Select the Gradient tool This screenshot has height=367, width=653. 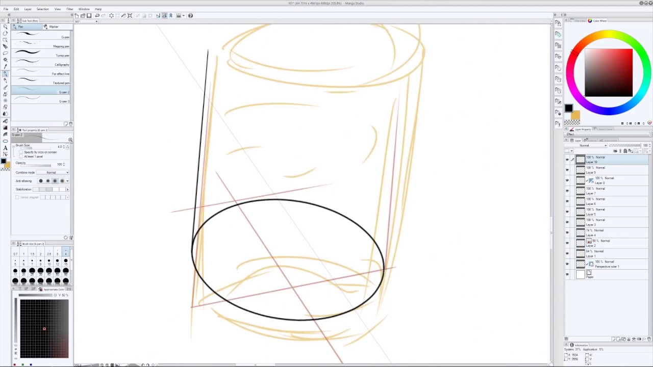click(5, 127)
